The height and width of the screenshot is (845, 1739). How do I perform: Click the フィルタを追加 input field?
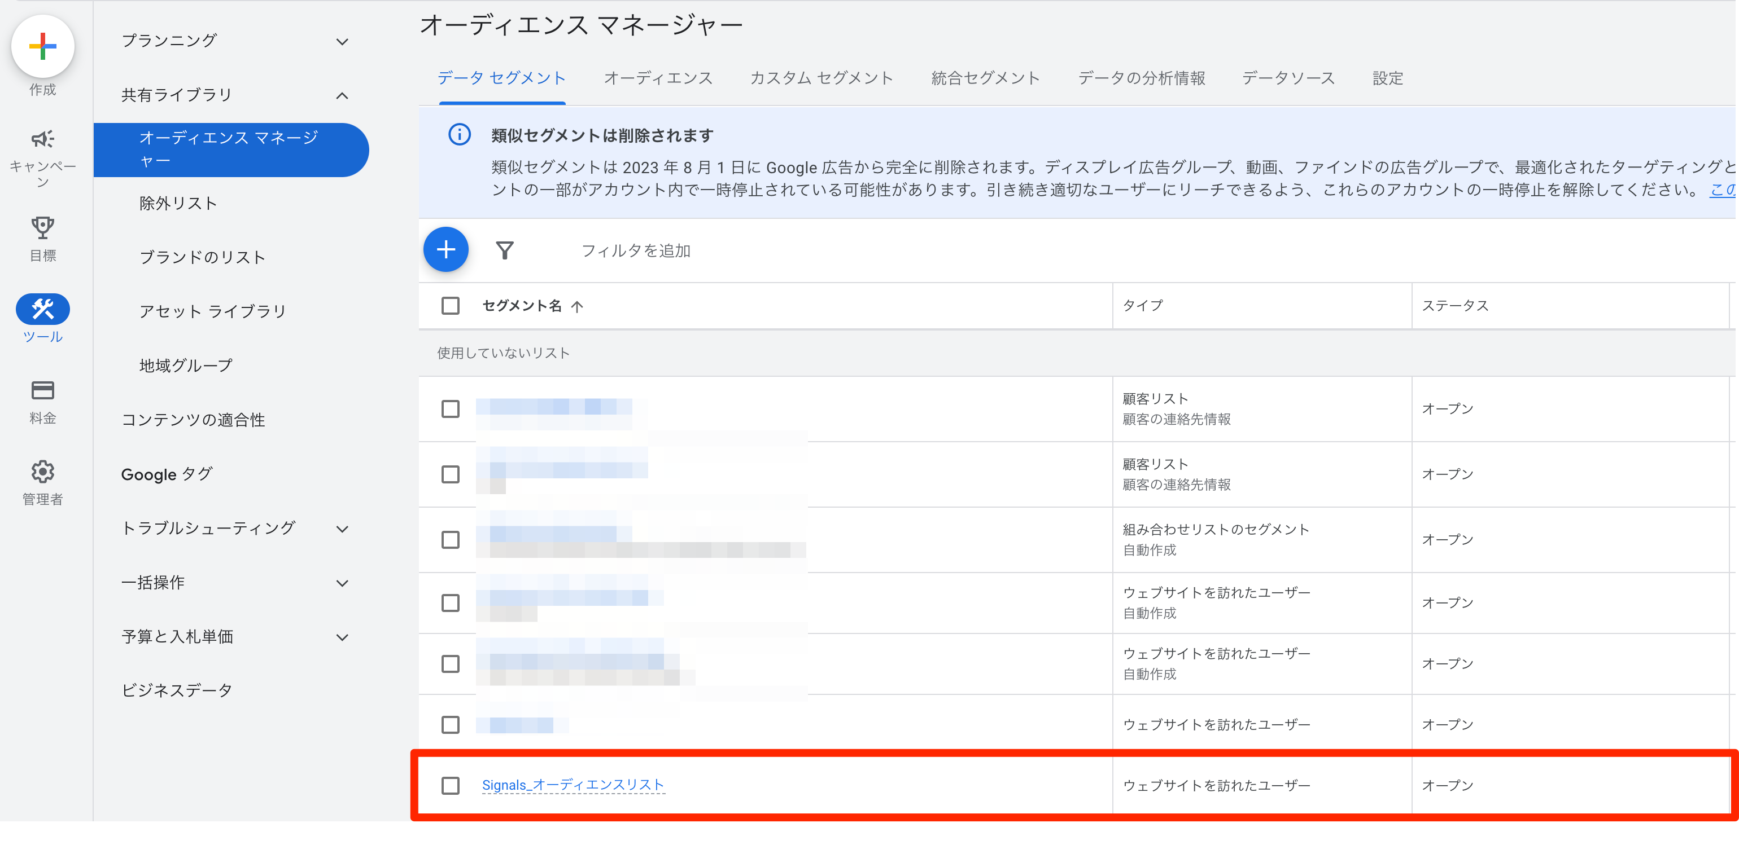[x=636, y=250]
